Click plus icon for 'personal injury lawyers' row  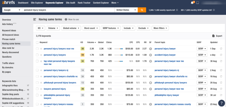point(41,55)
